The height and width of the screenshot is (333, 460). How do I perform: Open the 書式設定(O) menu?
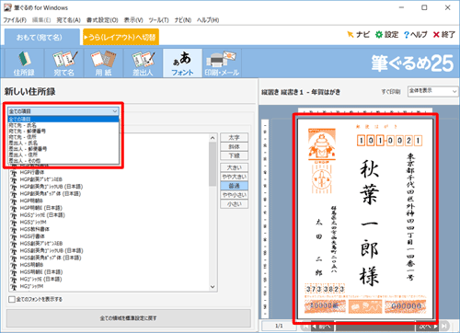coord(102,20)
